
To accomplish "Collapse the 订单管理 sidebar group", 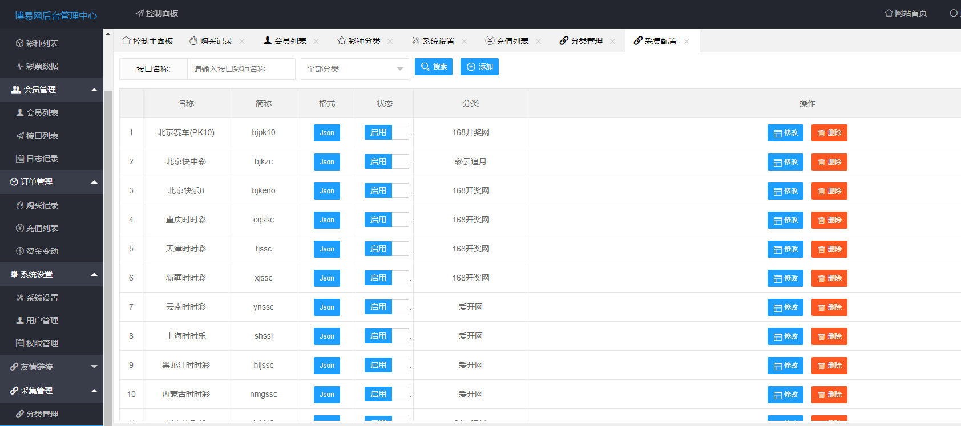I will (x=51, y=182).
